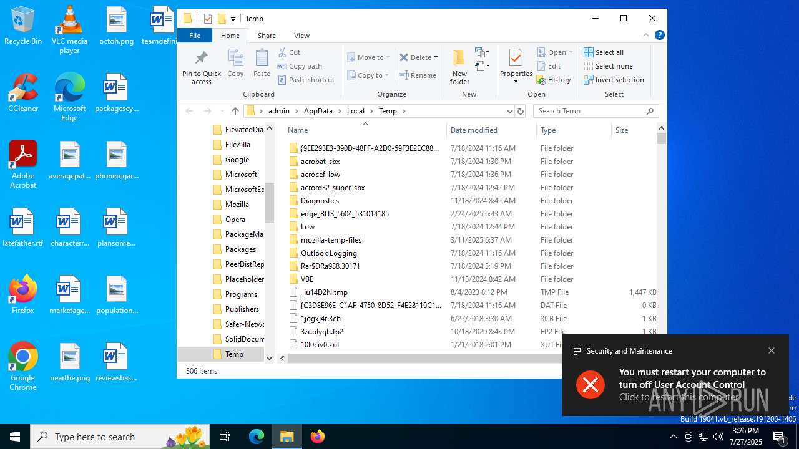
Task: Click the Cut scissors command
Action: coord(289,52)
